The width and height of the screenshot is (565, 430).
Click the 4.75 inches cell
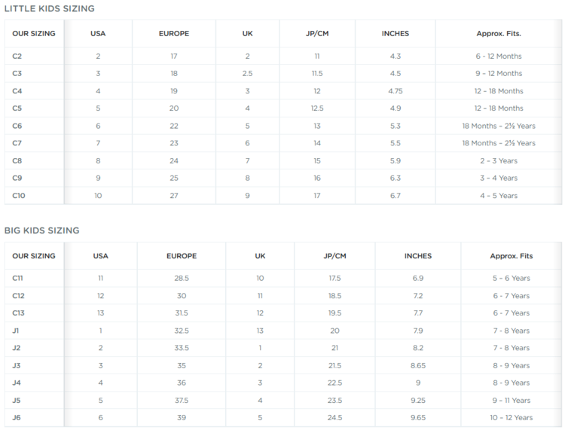click(x=395, y=91)
